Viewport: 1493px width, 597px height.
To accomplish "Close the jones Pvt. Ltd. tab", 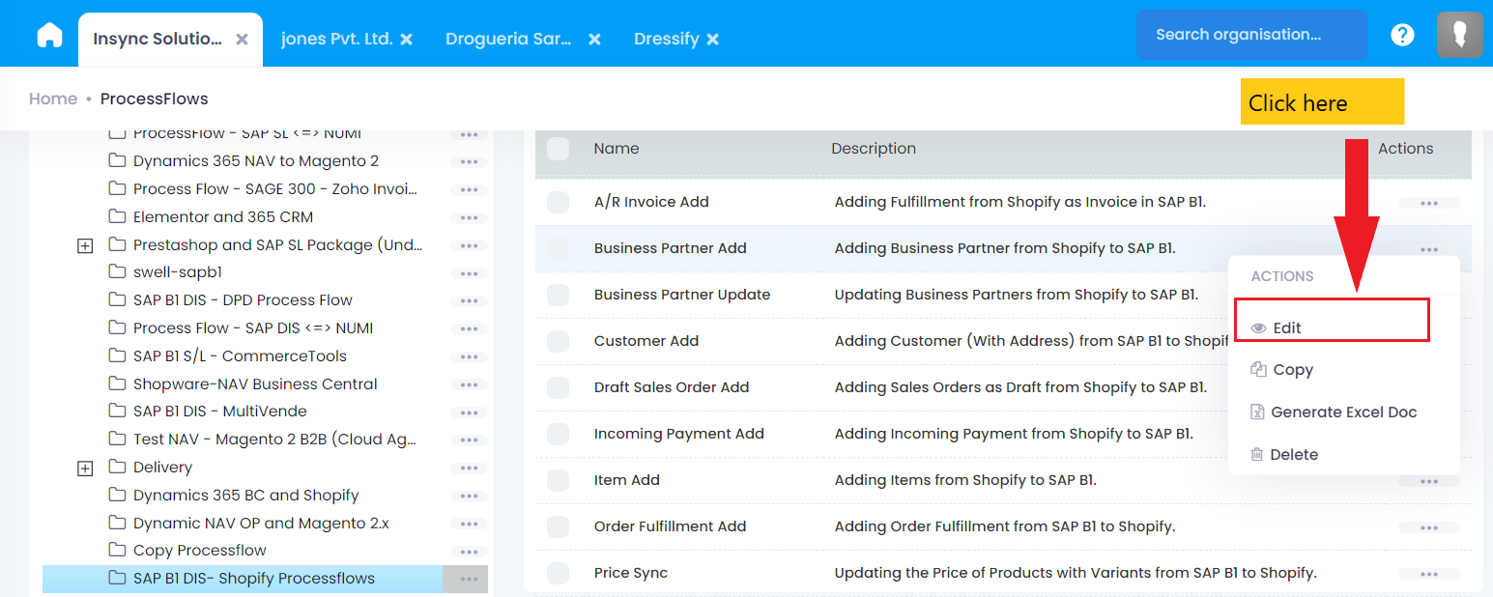I will pyautogui.click(x=407, y=40).
